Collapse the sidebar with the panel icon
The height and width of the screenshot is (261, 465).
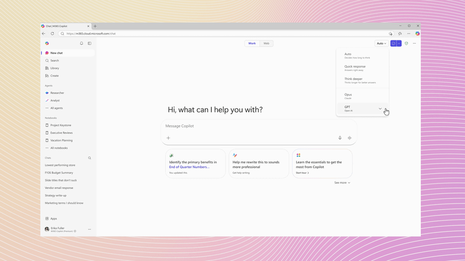(89, 43)
